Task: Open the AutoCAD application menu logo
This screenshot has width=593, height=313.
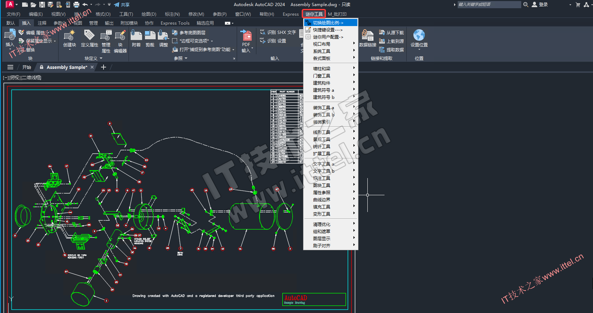Action: pos(10,4)
